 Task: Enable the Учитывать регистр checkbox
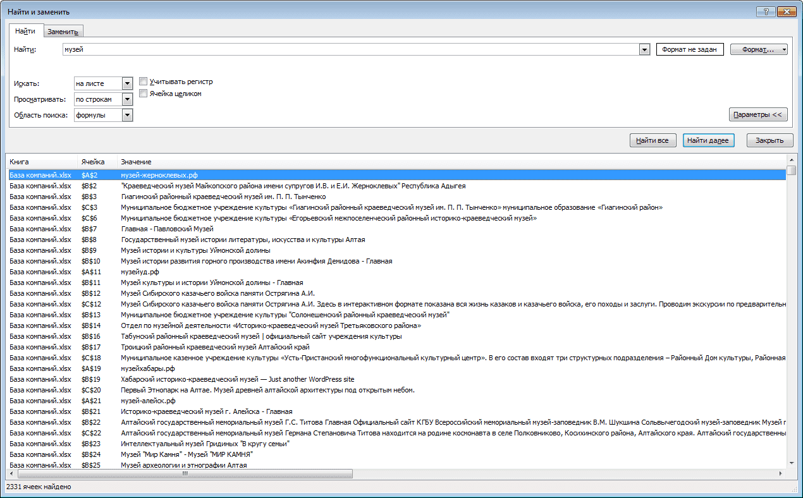[x=144, y=82]
